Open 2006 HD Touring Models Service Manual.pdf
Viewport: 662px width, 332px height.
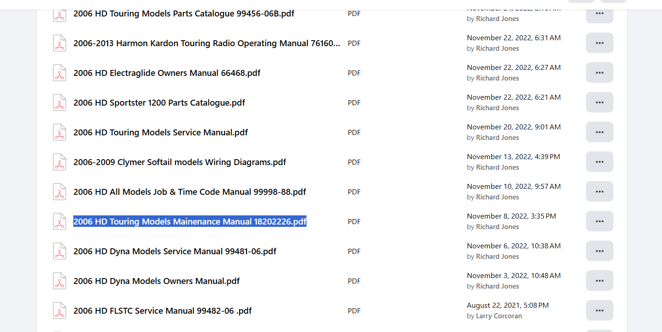(x=160, y=133)
